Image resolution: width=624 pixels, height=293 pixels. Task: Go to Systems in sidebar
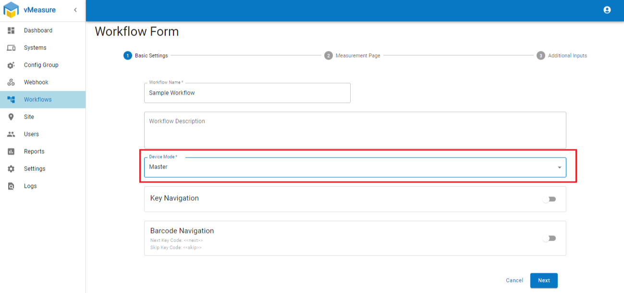click(43, 48)
